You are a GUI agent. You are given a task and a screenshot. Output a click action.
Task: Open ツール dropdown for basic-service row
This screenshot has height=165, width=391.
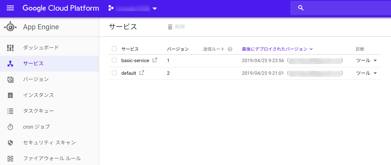(366, 61)
